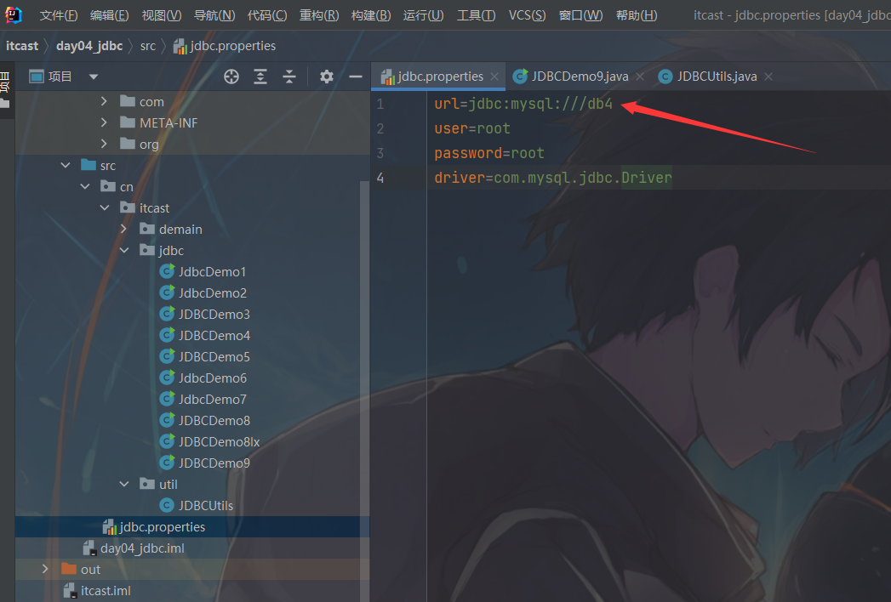
Task: Open the 构建(B) menu
Action: [x=370, y=15]
